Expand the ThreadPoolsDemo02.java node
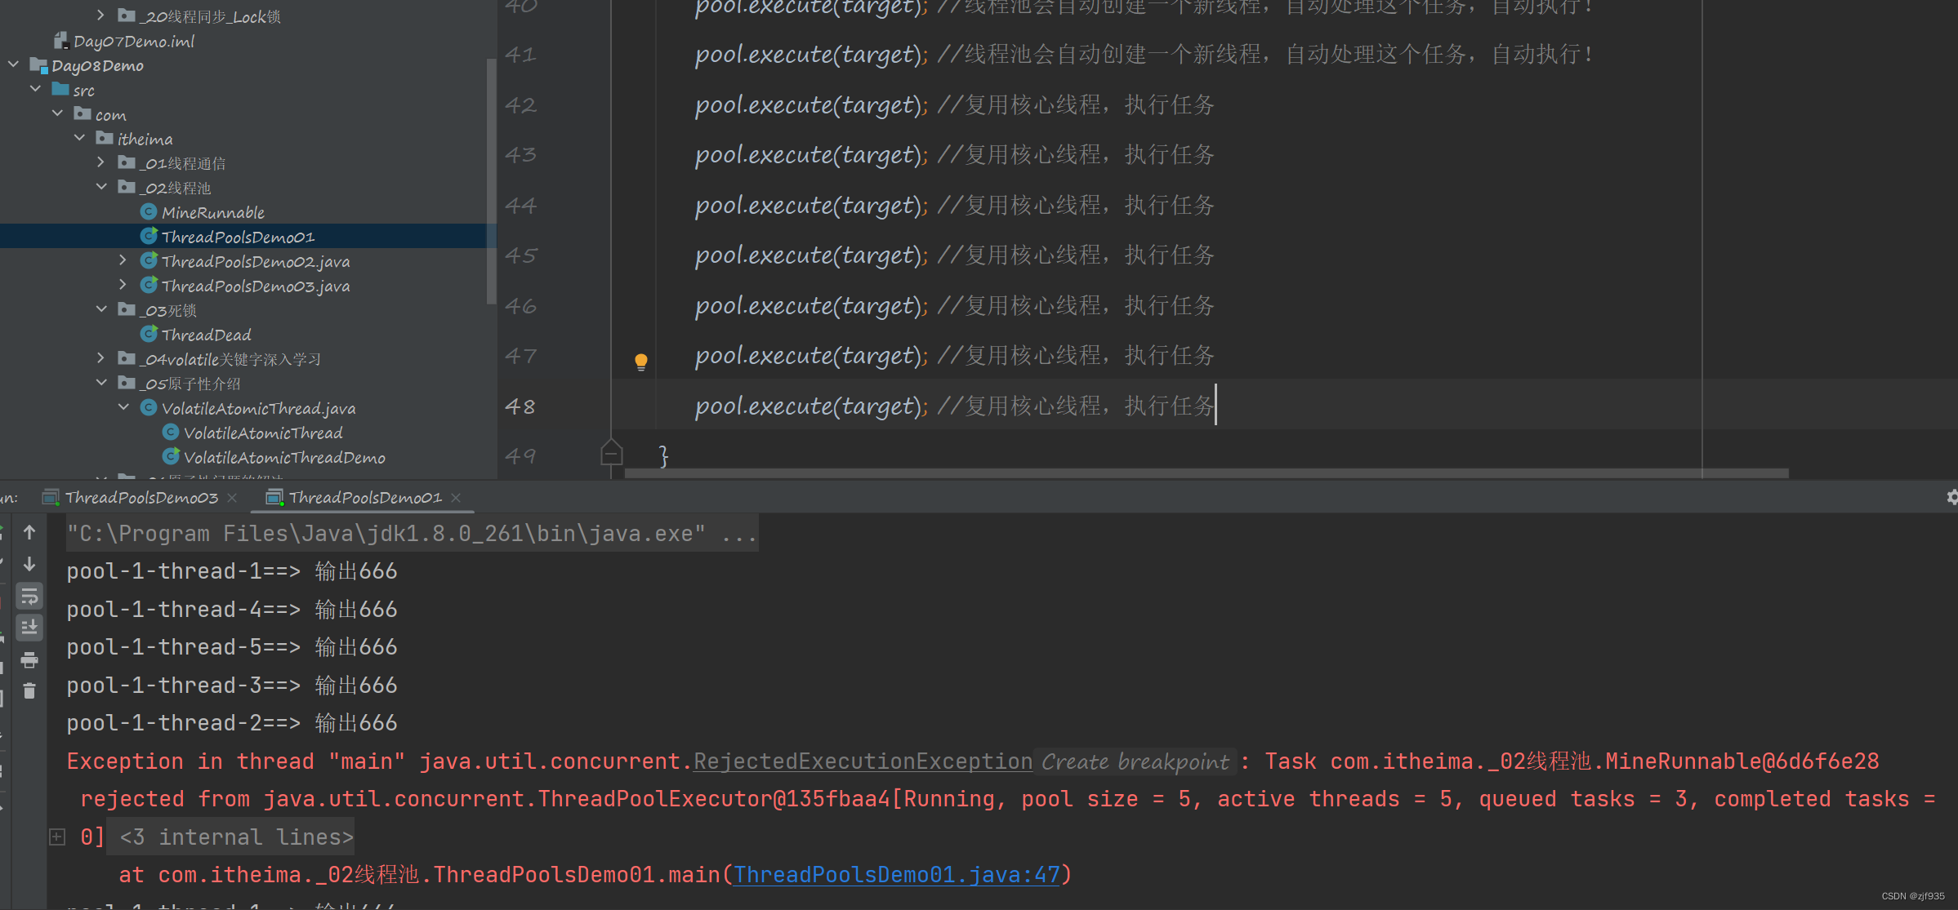The width and height of the screenshot is (1958, 910). (x=123, y=260)
